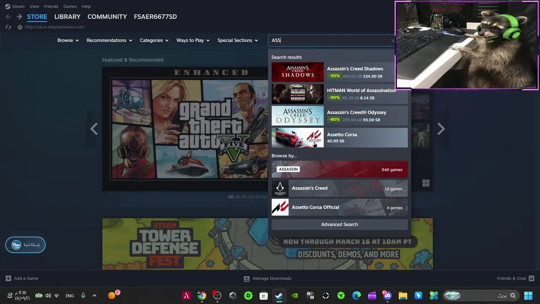Open the Friends & Chat icon
The height and width of the screenshot is (304, 540).
[532, 278]
